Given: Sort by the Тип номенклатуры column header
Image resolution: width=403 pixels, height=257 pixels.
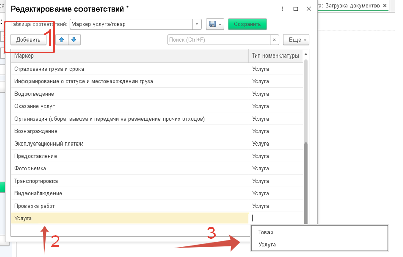Looking at the screenshot, I should (x=276, y=55).
